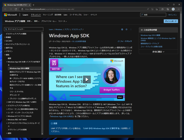The height and width of the screenshot is (140, 184).
Task: Click the feedback thumbs icon フィードバック
Action: coord(125,41)
